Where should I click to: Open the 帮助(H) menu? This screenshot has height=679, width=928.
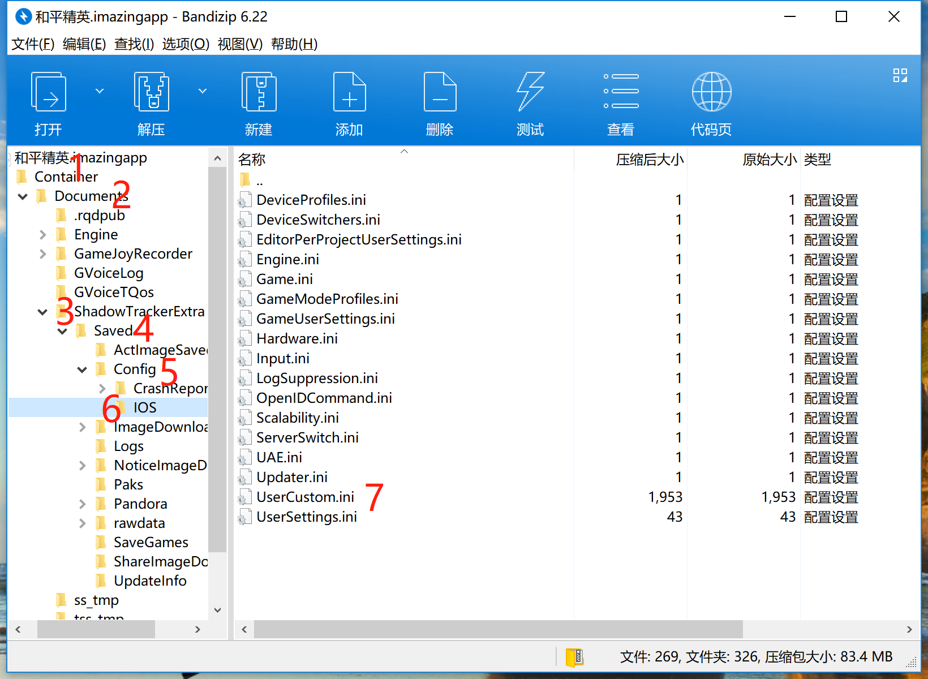click(x=294, y=44)
